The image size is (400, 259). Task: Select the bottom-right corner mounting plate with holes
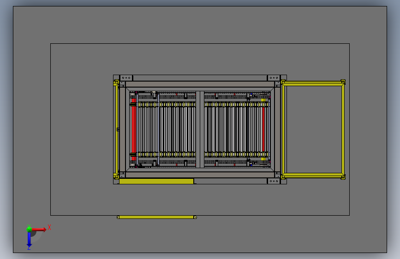[274, 181]
